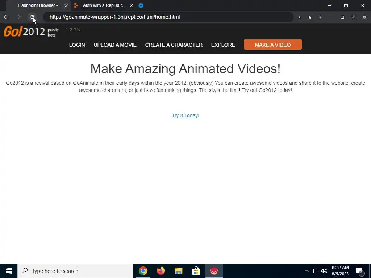Show hidden system tray icons

[x=307, y=271]
